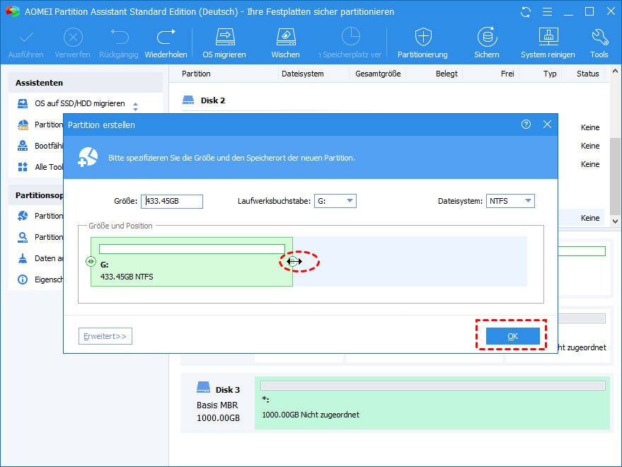Select the Disk 3 unallocated 1000.00GB block
This screenshot has height=467, width=622.
432,403
